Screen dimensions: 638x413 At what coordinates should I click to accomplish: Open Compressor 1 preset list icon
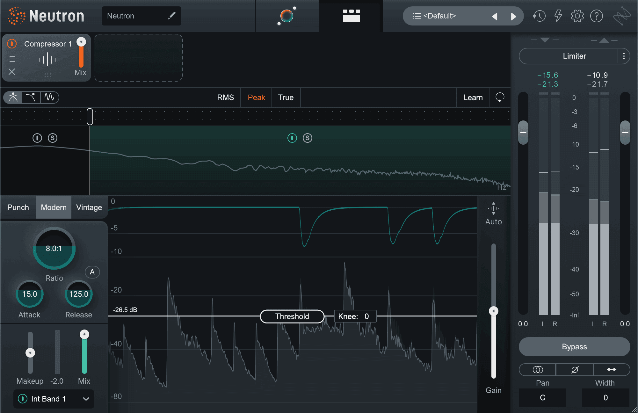coord(11,59)
